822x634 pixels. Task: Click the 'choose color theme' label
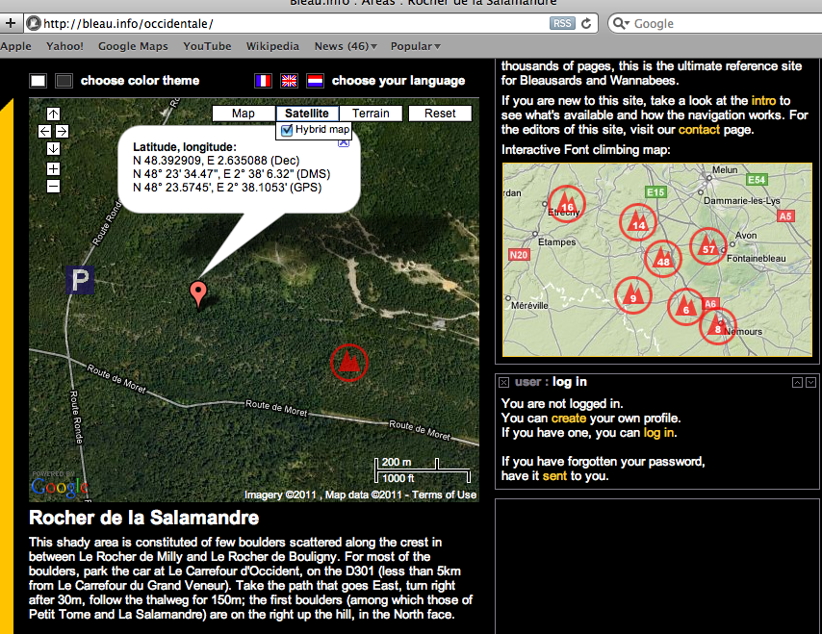tap(140, 80)
